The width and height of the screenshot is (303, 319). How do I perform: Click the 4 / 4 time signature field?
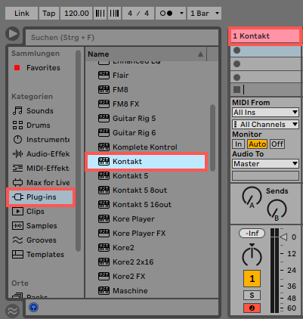point(138,14)
